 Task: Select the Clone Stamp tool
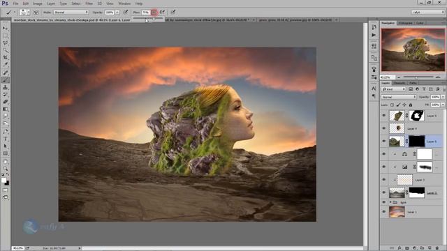(x=6, y=87)
